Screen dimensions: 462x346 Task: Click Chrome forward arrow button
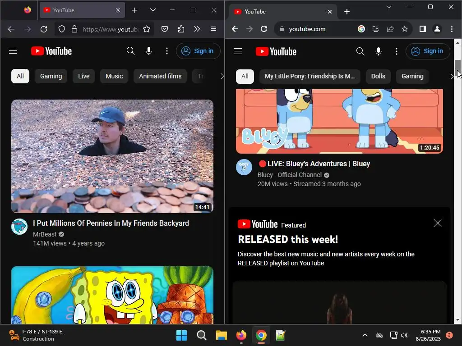coord(249,29)
